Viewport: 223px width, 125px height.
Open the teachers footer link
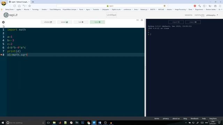pyautogui.click(x=213, y=118)
